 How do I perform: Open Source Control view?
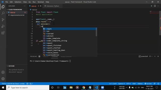pos(3,20)
